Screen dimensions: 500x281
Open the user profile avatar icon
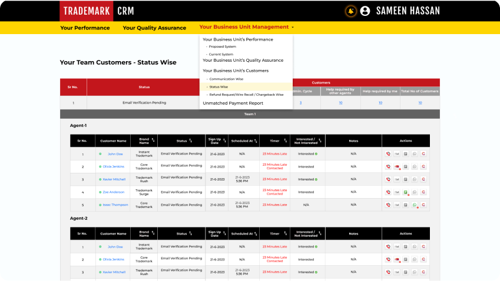pos(365,11)
